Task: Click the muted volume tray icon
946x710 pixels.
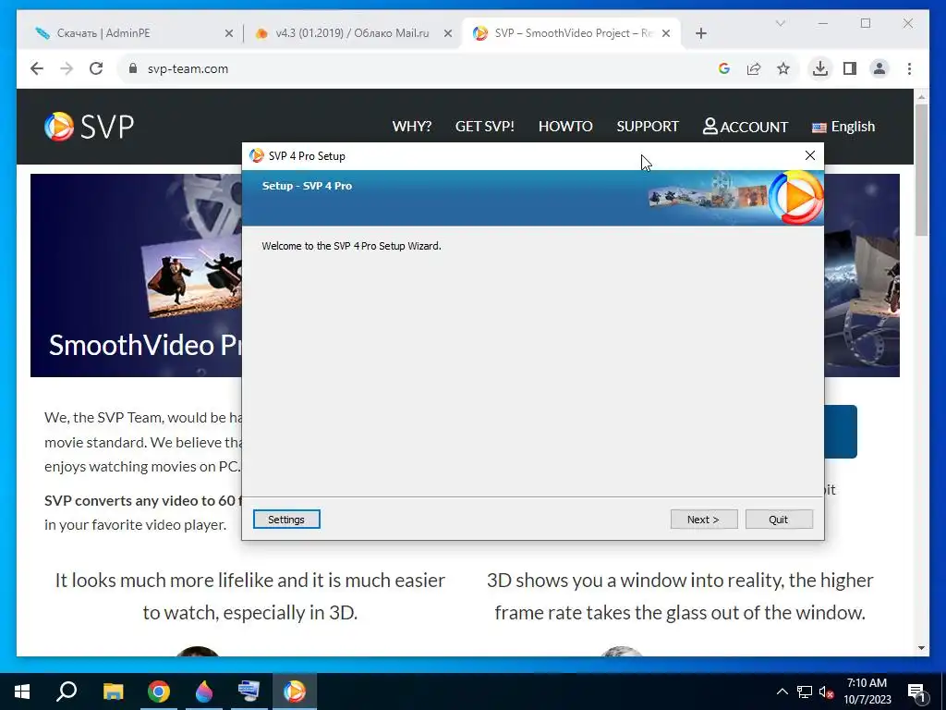Action: click(x=826, y=692)
